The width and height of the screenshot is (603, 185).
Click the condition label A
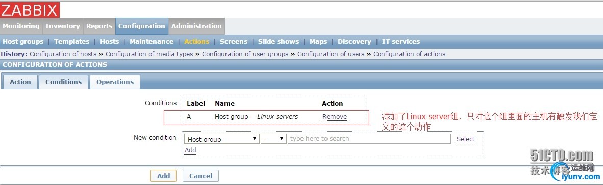[x=189, y=117]
